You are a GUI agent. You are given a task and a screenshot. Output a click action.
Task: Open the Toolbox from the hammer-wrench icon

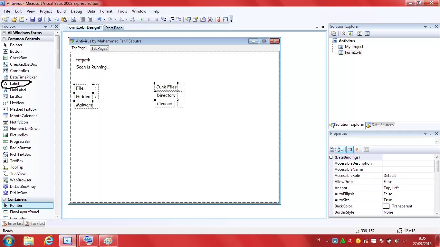[x=210, y=19]
